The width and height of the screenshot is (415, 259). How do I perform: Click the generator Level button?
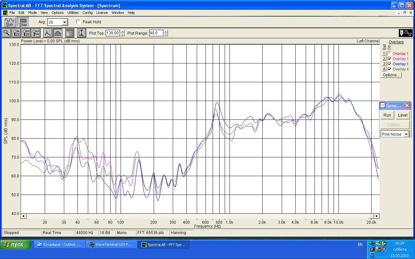(402, 115)
